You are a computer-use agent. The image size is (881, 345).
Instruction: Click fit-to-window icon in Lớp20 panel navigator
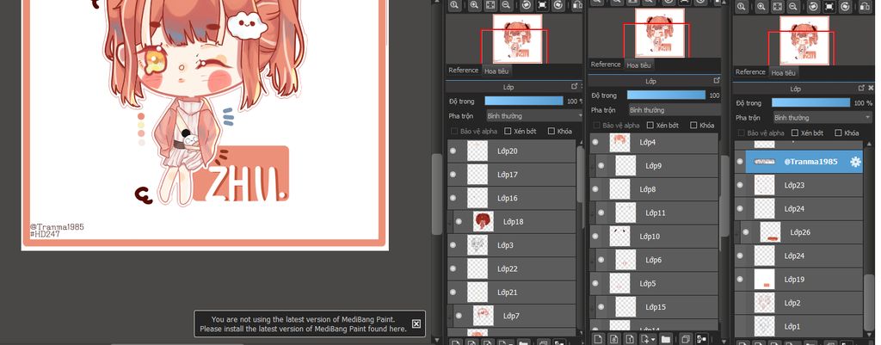tap(490, 5)
